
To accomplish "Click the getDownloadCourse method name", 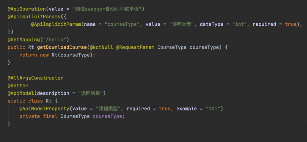I will pyautogui.click(x=61, y=47).
